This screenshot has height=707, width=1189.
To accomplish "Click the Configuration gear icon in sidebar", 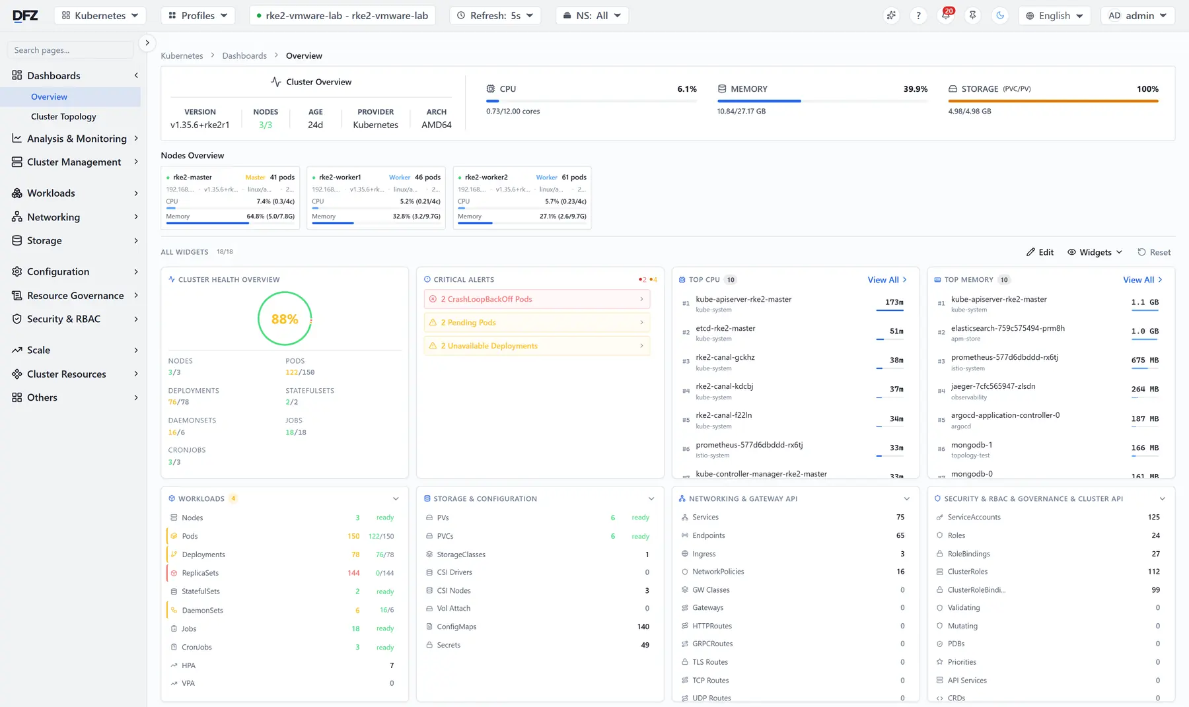I will click(x=17, y=271).
